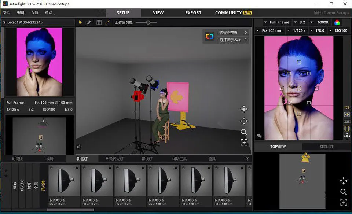Toggle favorite star on 25 x 90 cm softbox
The width and height of the screenshot is (352, 214).
point(77,167)
